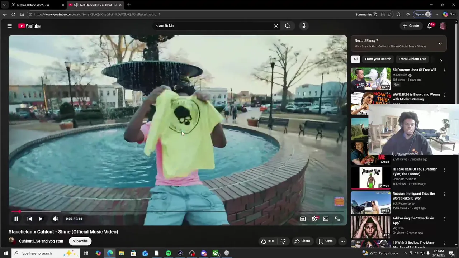This screenshot has height=258, width=459.
Task: Subscribe to Cuhlout Live and ybg stan
Action: tap(80, 241)
